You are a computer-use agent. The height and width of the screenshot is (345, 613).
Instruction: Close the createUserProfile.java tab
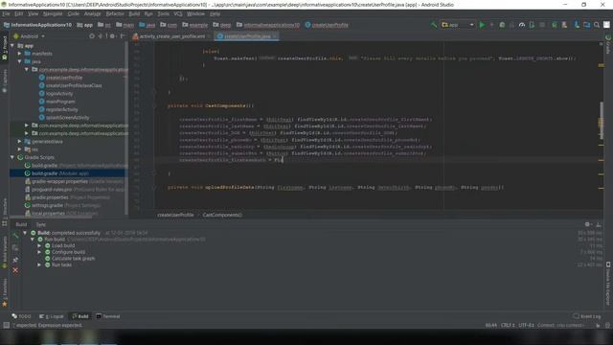[x=275, y=36]
